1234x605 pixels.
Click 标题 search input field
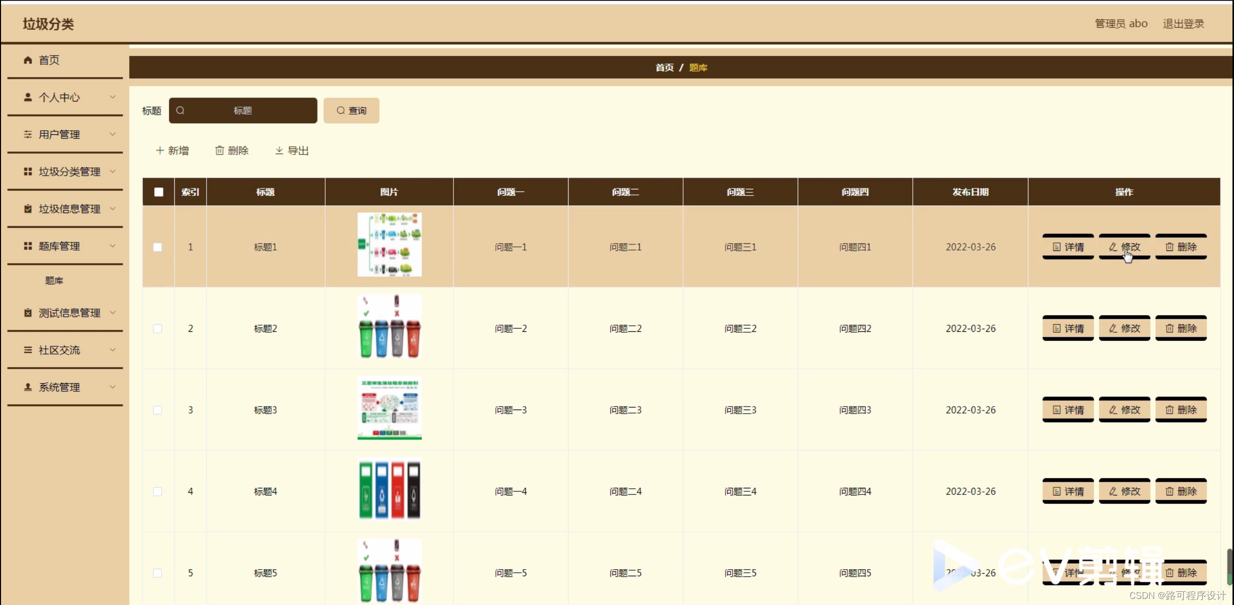242,110
